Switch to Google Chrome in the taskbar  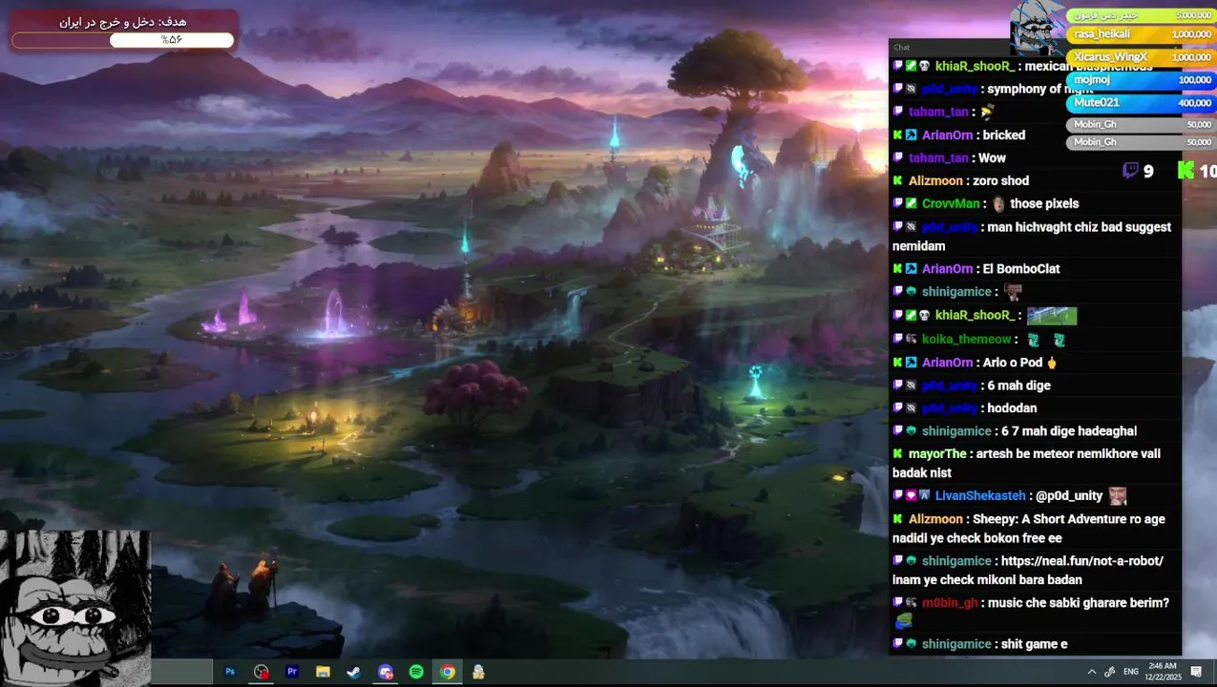(448, 672)
